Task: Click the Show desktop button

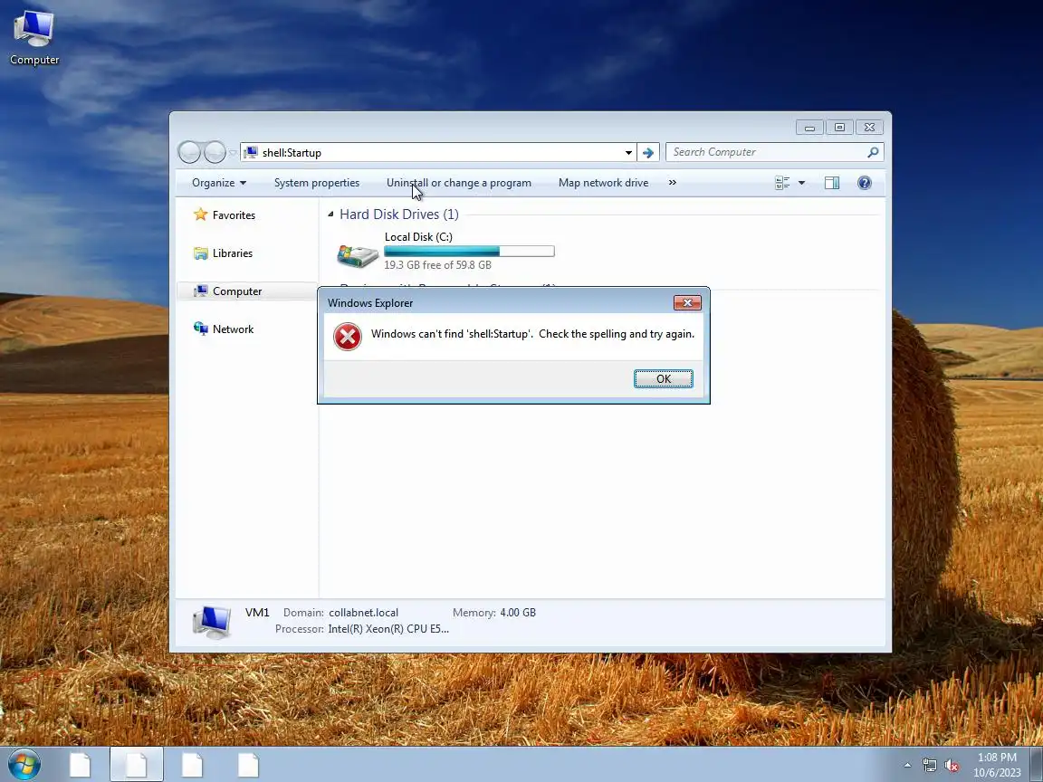Action: pyautogui.click(x=1037, y=765)
